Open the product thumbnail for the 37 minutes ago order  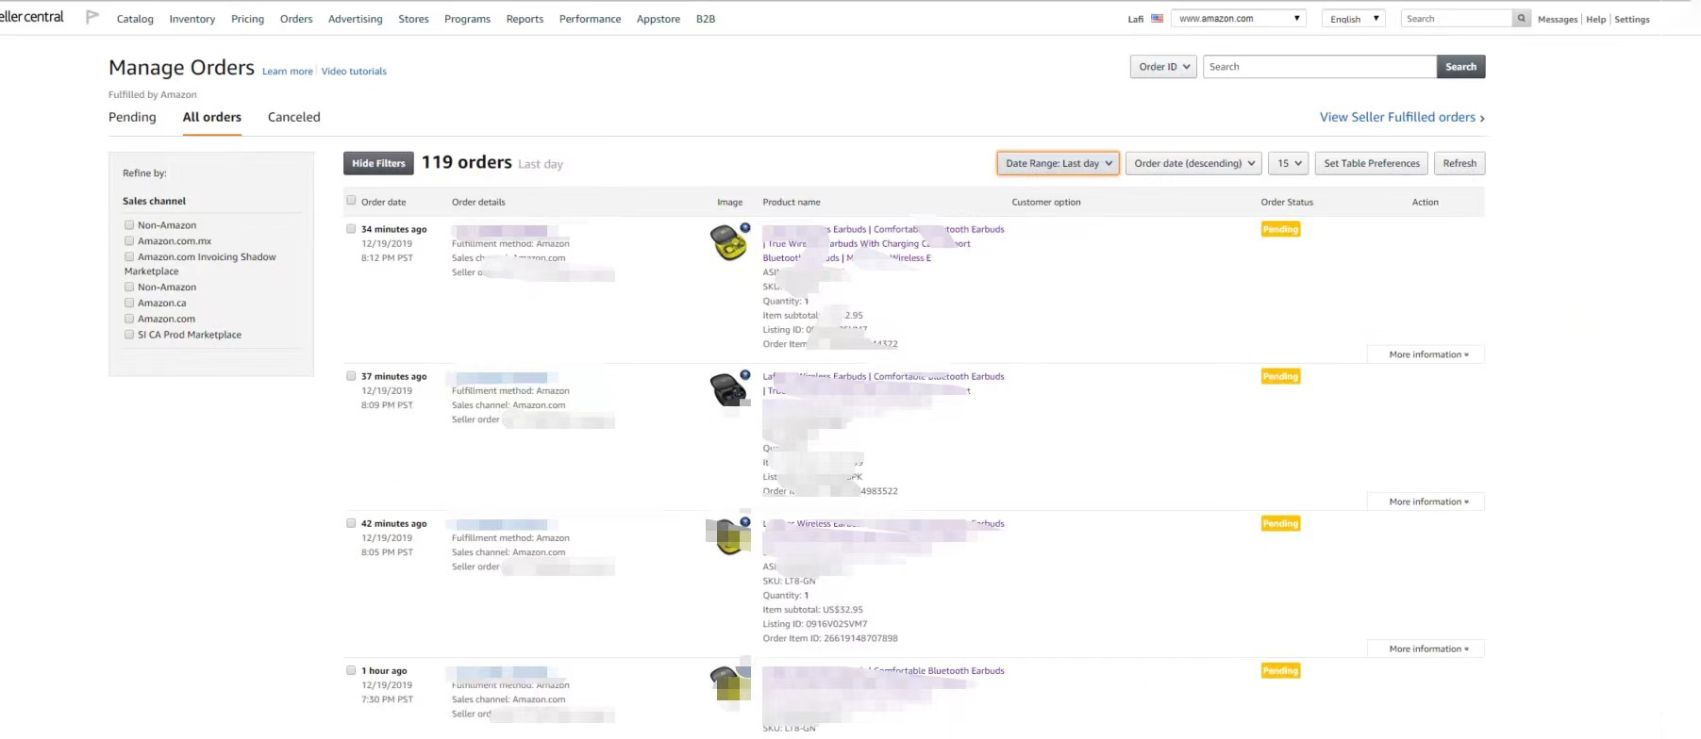pos(729,388)
